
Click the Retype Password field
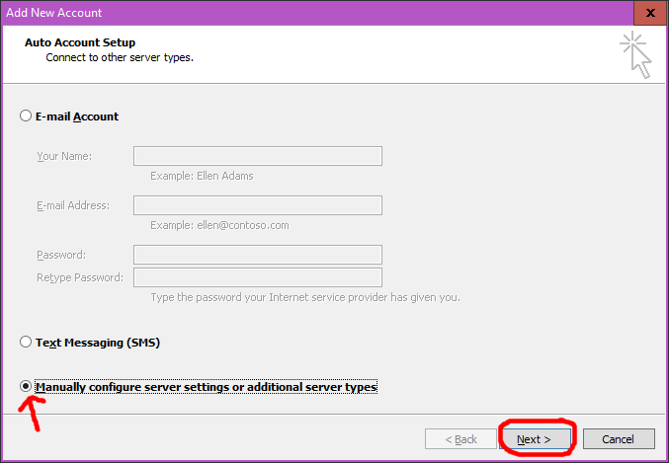257,277
